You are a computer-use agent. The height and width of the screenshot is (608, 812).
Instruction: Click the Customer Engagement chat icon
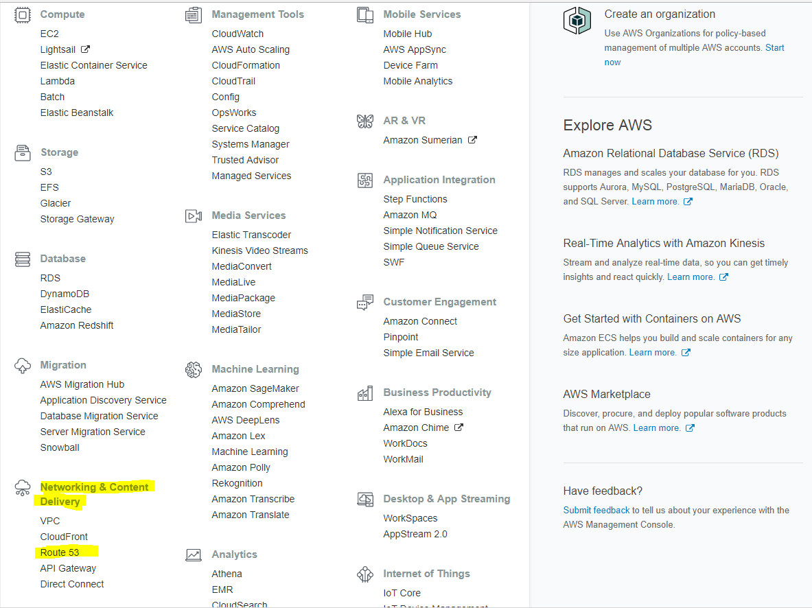click(x=365, y=303)
